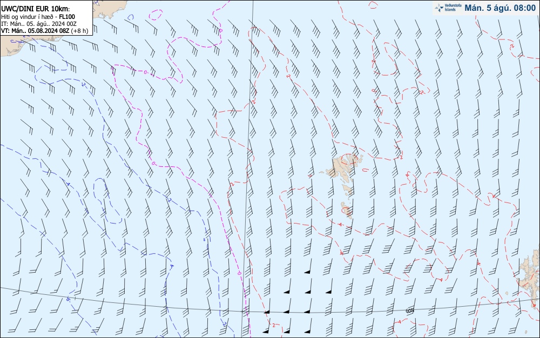Click the "IT: Mán.. 05. ágú.. 2024 00Z" line
Screen dimensions: 540x338
click(x=38, y=24)
